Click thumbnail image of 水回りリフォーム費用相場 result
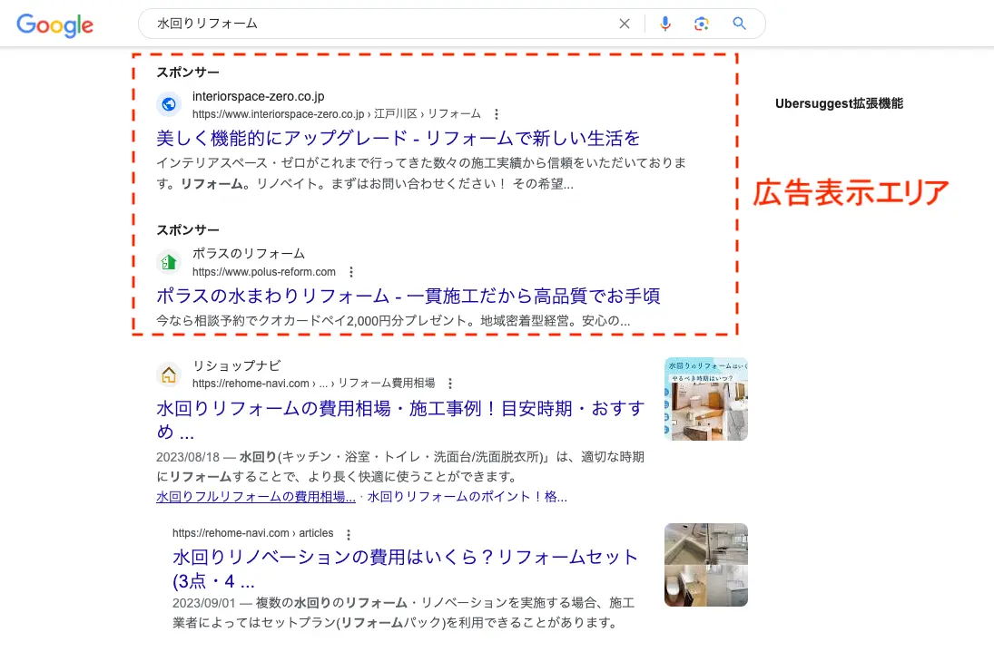 pyautogui.click(x=706, y=399)
